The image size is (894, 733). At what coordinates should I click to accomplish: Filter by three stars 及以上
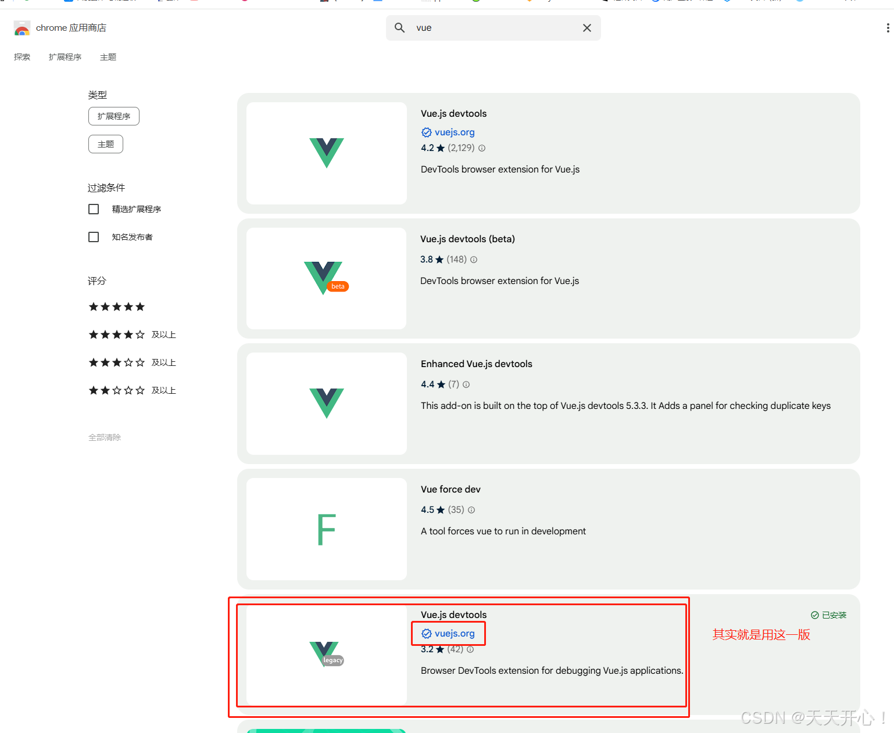132,362
